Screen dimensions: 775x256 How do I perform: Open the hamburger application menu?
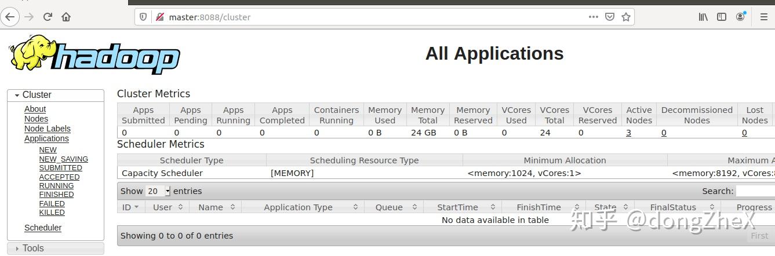[x=764, y=17]
